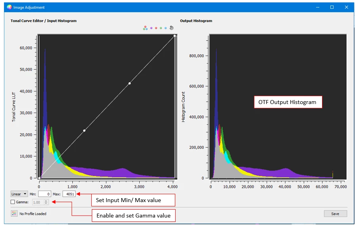Select the upper-middle tonal curve control point

point(129,83)
